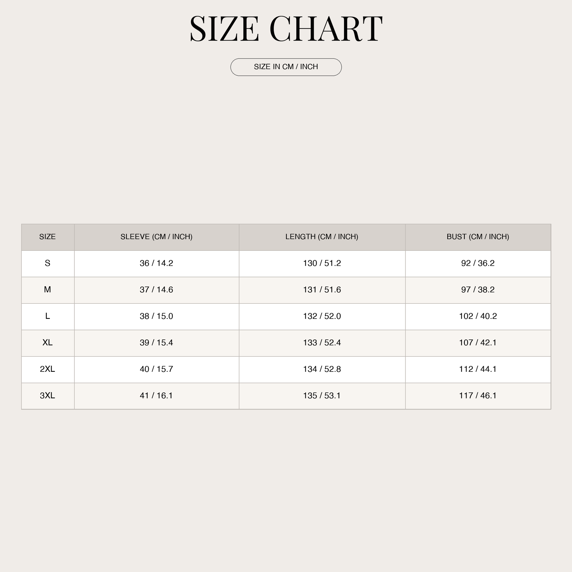
Task: Click the 2XL size row label
Action: pyautogui.click(x=47, y=369)
